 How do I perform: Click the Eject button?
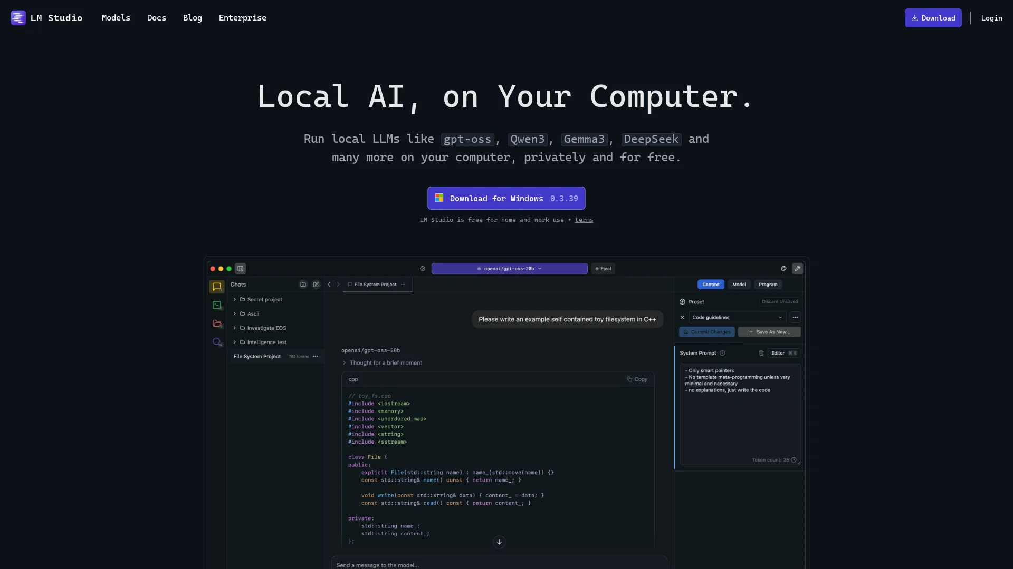pos(603,269)
